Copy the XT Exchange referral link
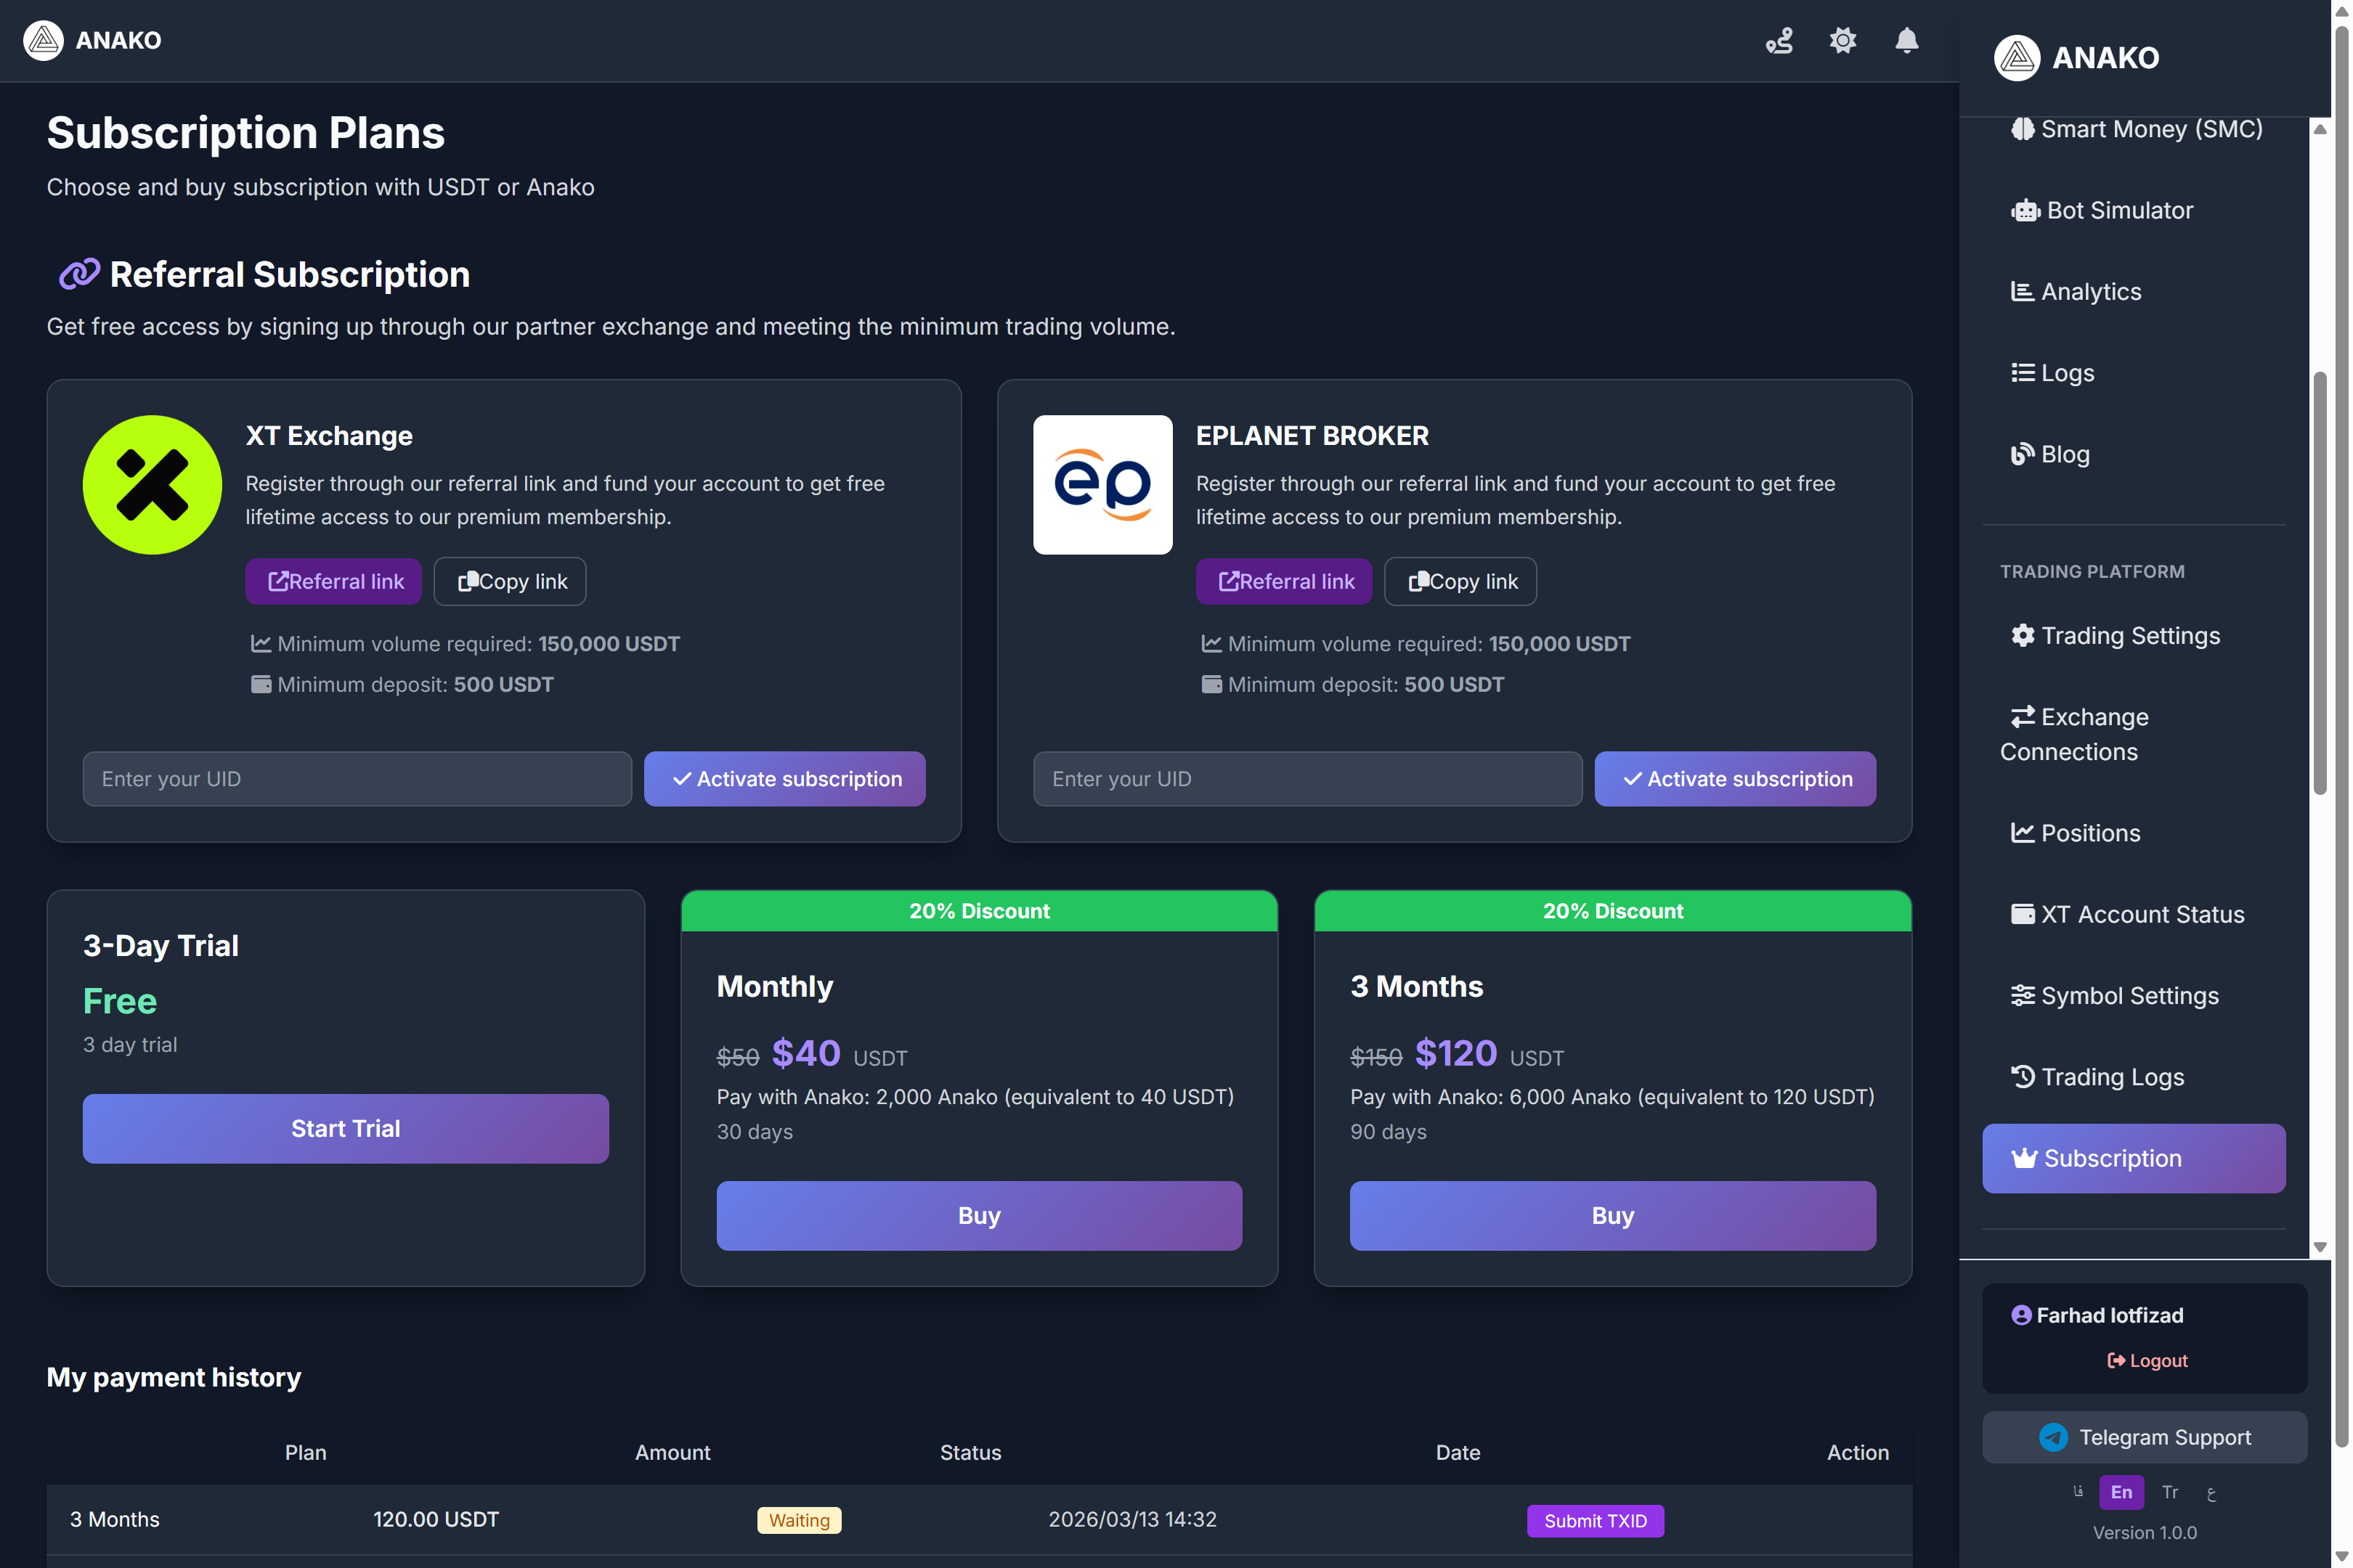 click(509, 581)
